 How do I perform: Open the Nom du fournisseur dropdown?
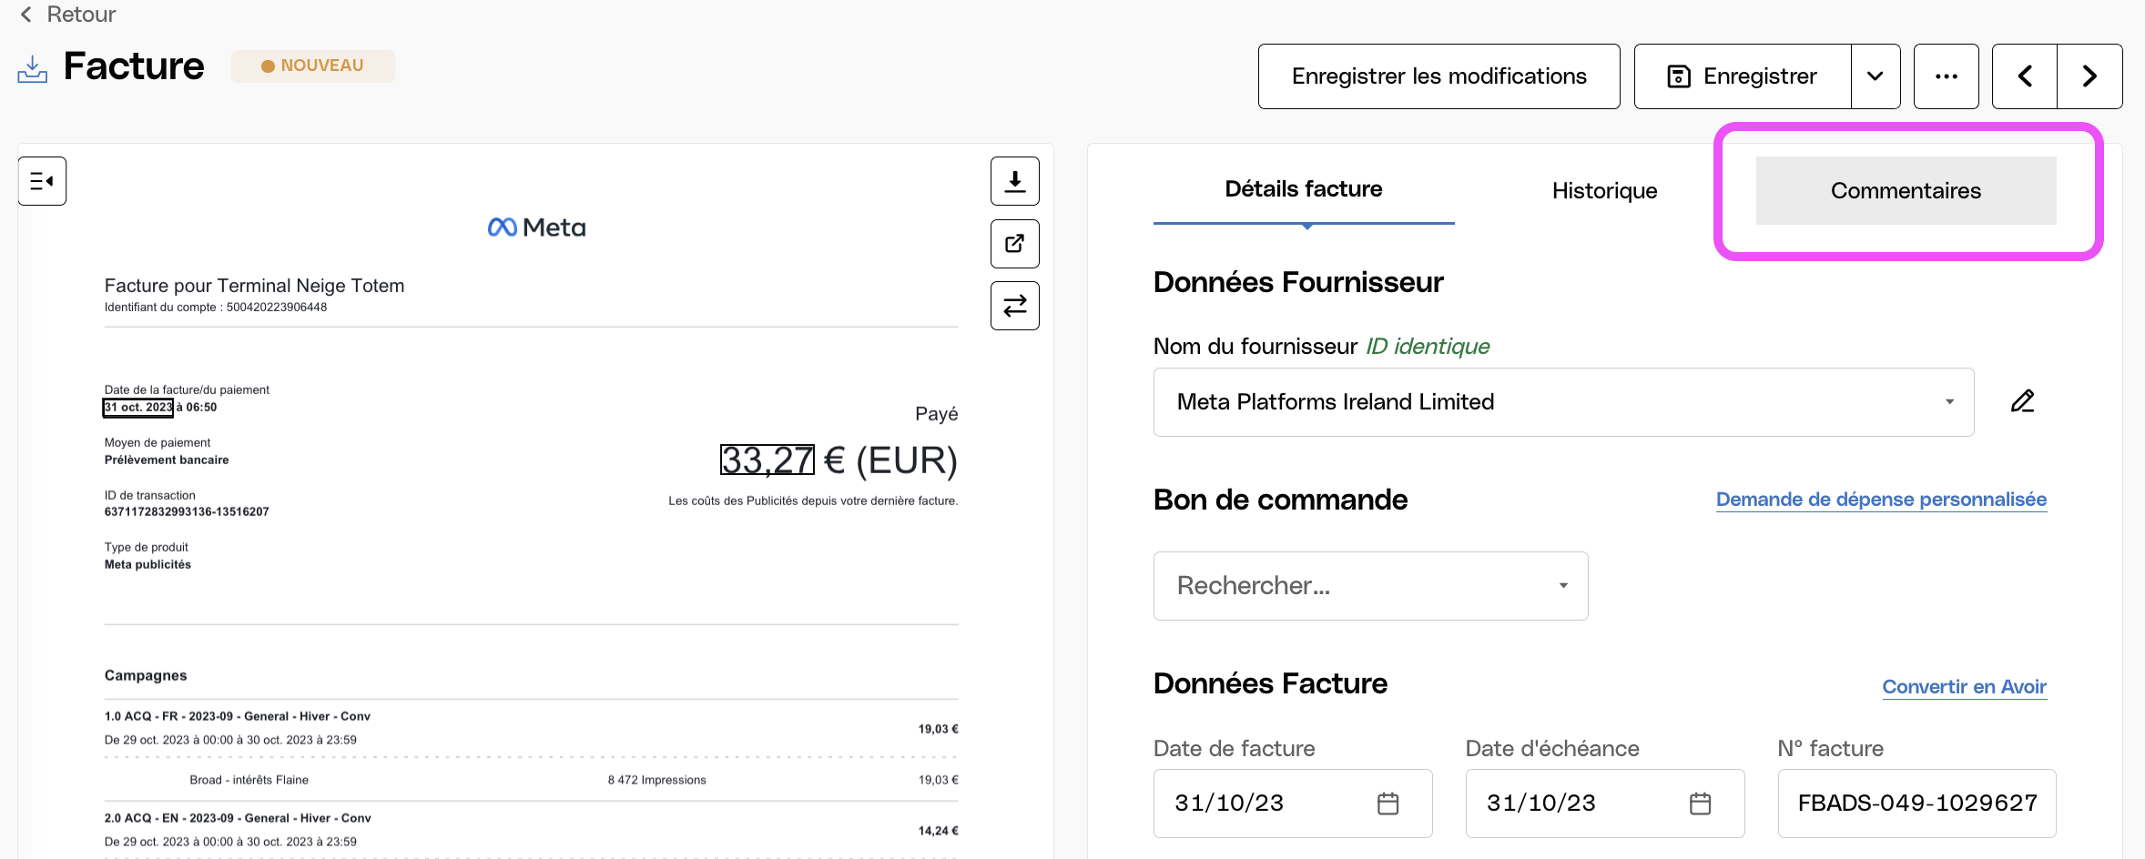[x=1563, y=402]
